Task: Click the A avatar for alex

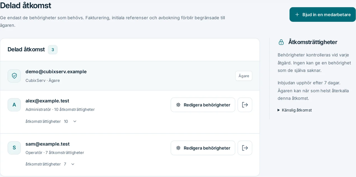Action: pos(14,105)
